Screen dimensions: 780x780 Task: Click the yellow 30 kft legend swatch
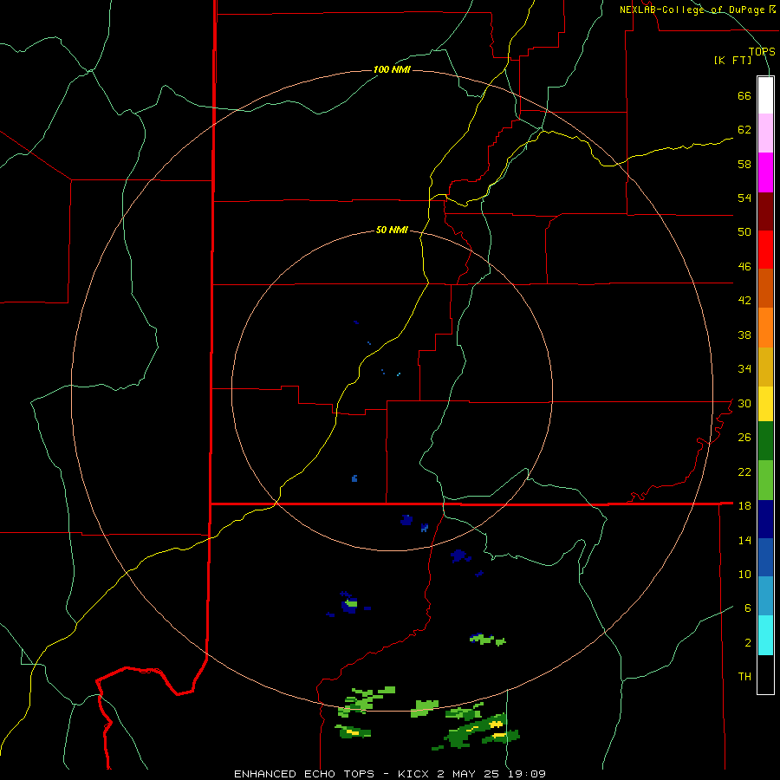point(765,404)
